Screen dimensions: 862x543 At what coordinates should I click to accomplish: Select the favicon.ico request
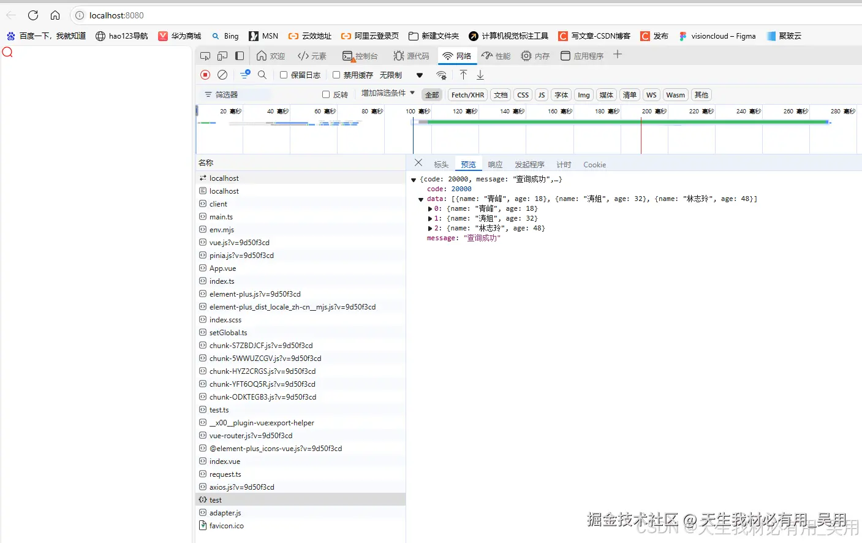225,525
